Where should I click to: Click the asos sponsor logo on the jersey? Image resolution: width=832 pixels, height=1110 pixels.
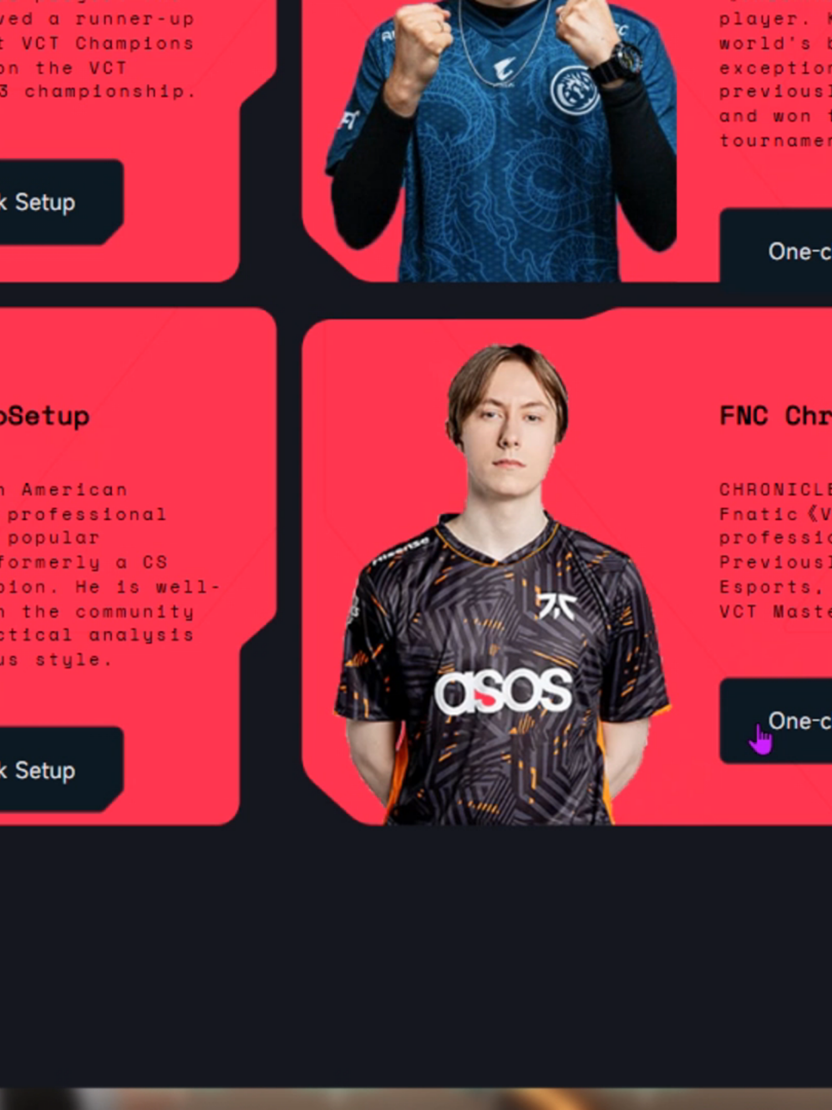503,692
